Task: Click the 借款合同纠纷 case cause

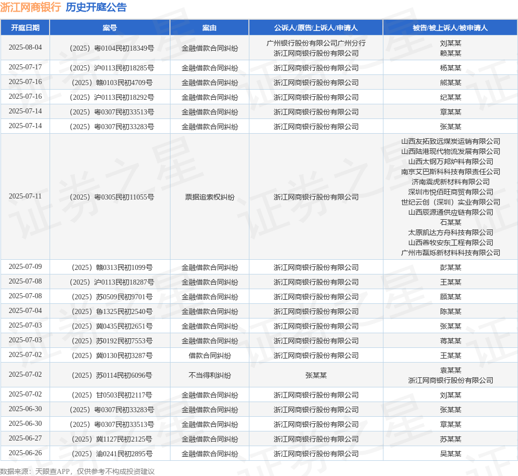Action: click(209, 355)
